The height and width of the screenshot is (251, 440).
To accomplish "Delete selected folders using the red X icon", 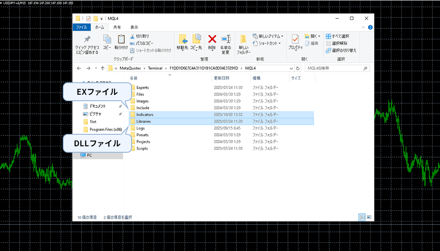I will tap(212, 40).
